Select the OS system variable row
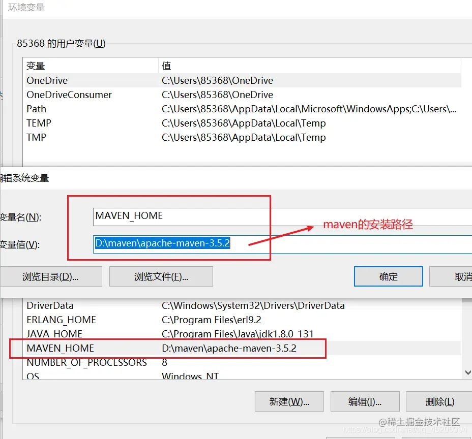The height and width of the screenshot is (439, 472). click(243, 375)
